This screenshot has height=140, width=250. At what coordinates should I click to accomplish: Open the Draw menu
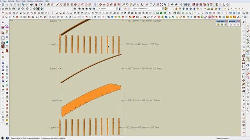point(18,1)
